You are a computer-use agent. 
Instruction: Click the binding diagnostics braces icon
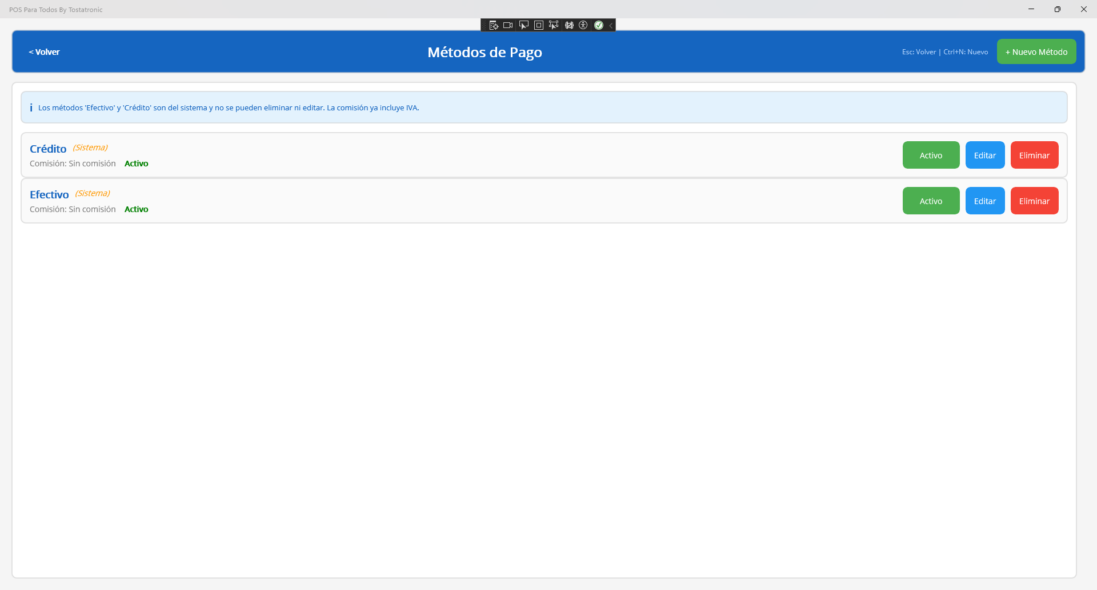pyautogui.click(x=569, y=25)
